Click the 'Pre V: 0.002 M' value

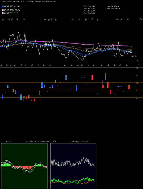click(x=114, y=8)
